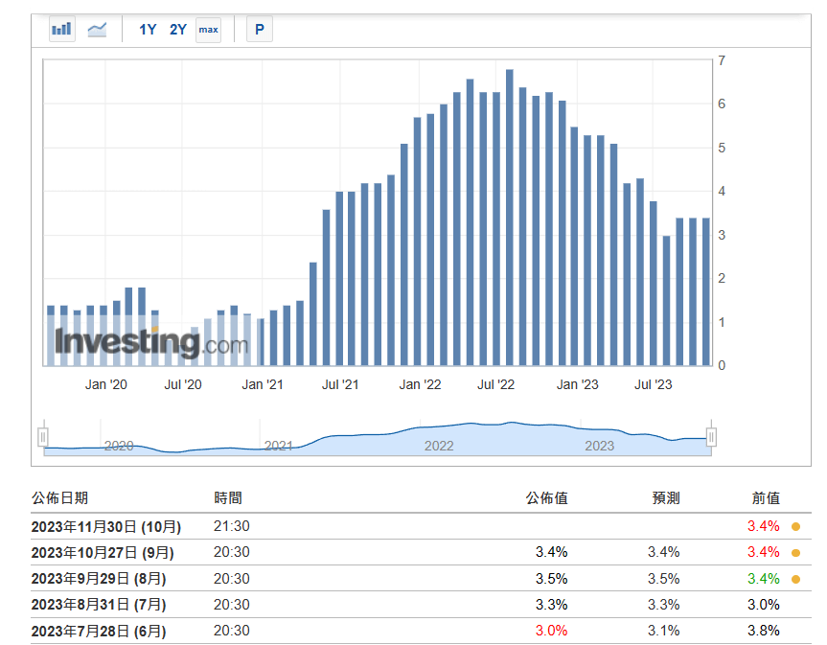Click 2022 in the range navigator
The height and width of the screenshot is (645, 827).
439,446
